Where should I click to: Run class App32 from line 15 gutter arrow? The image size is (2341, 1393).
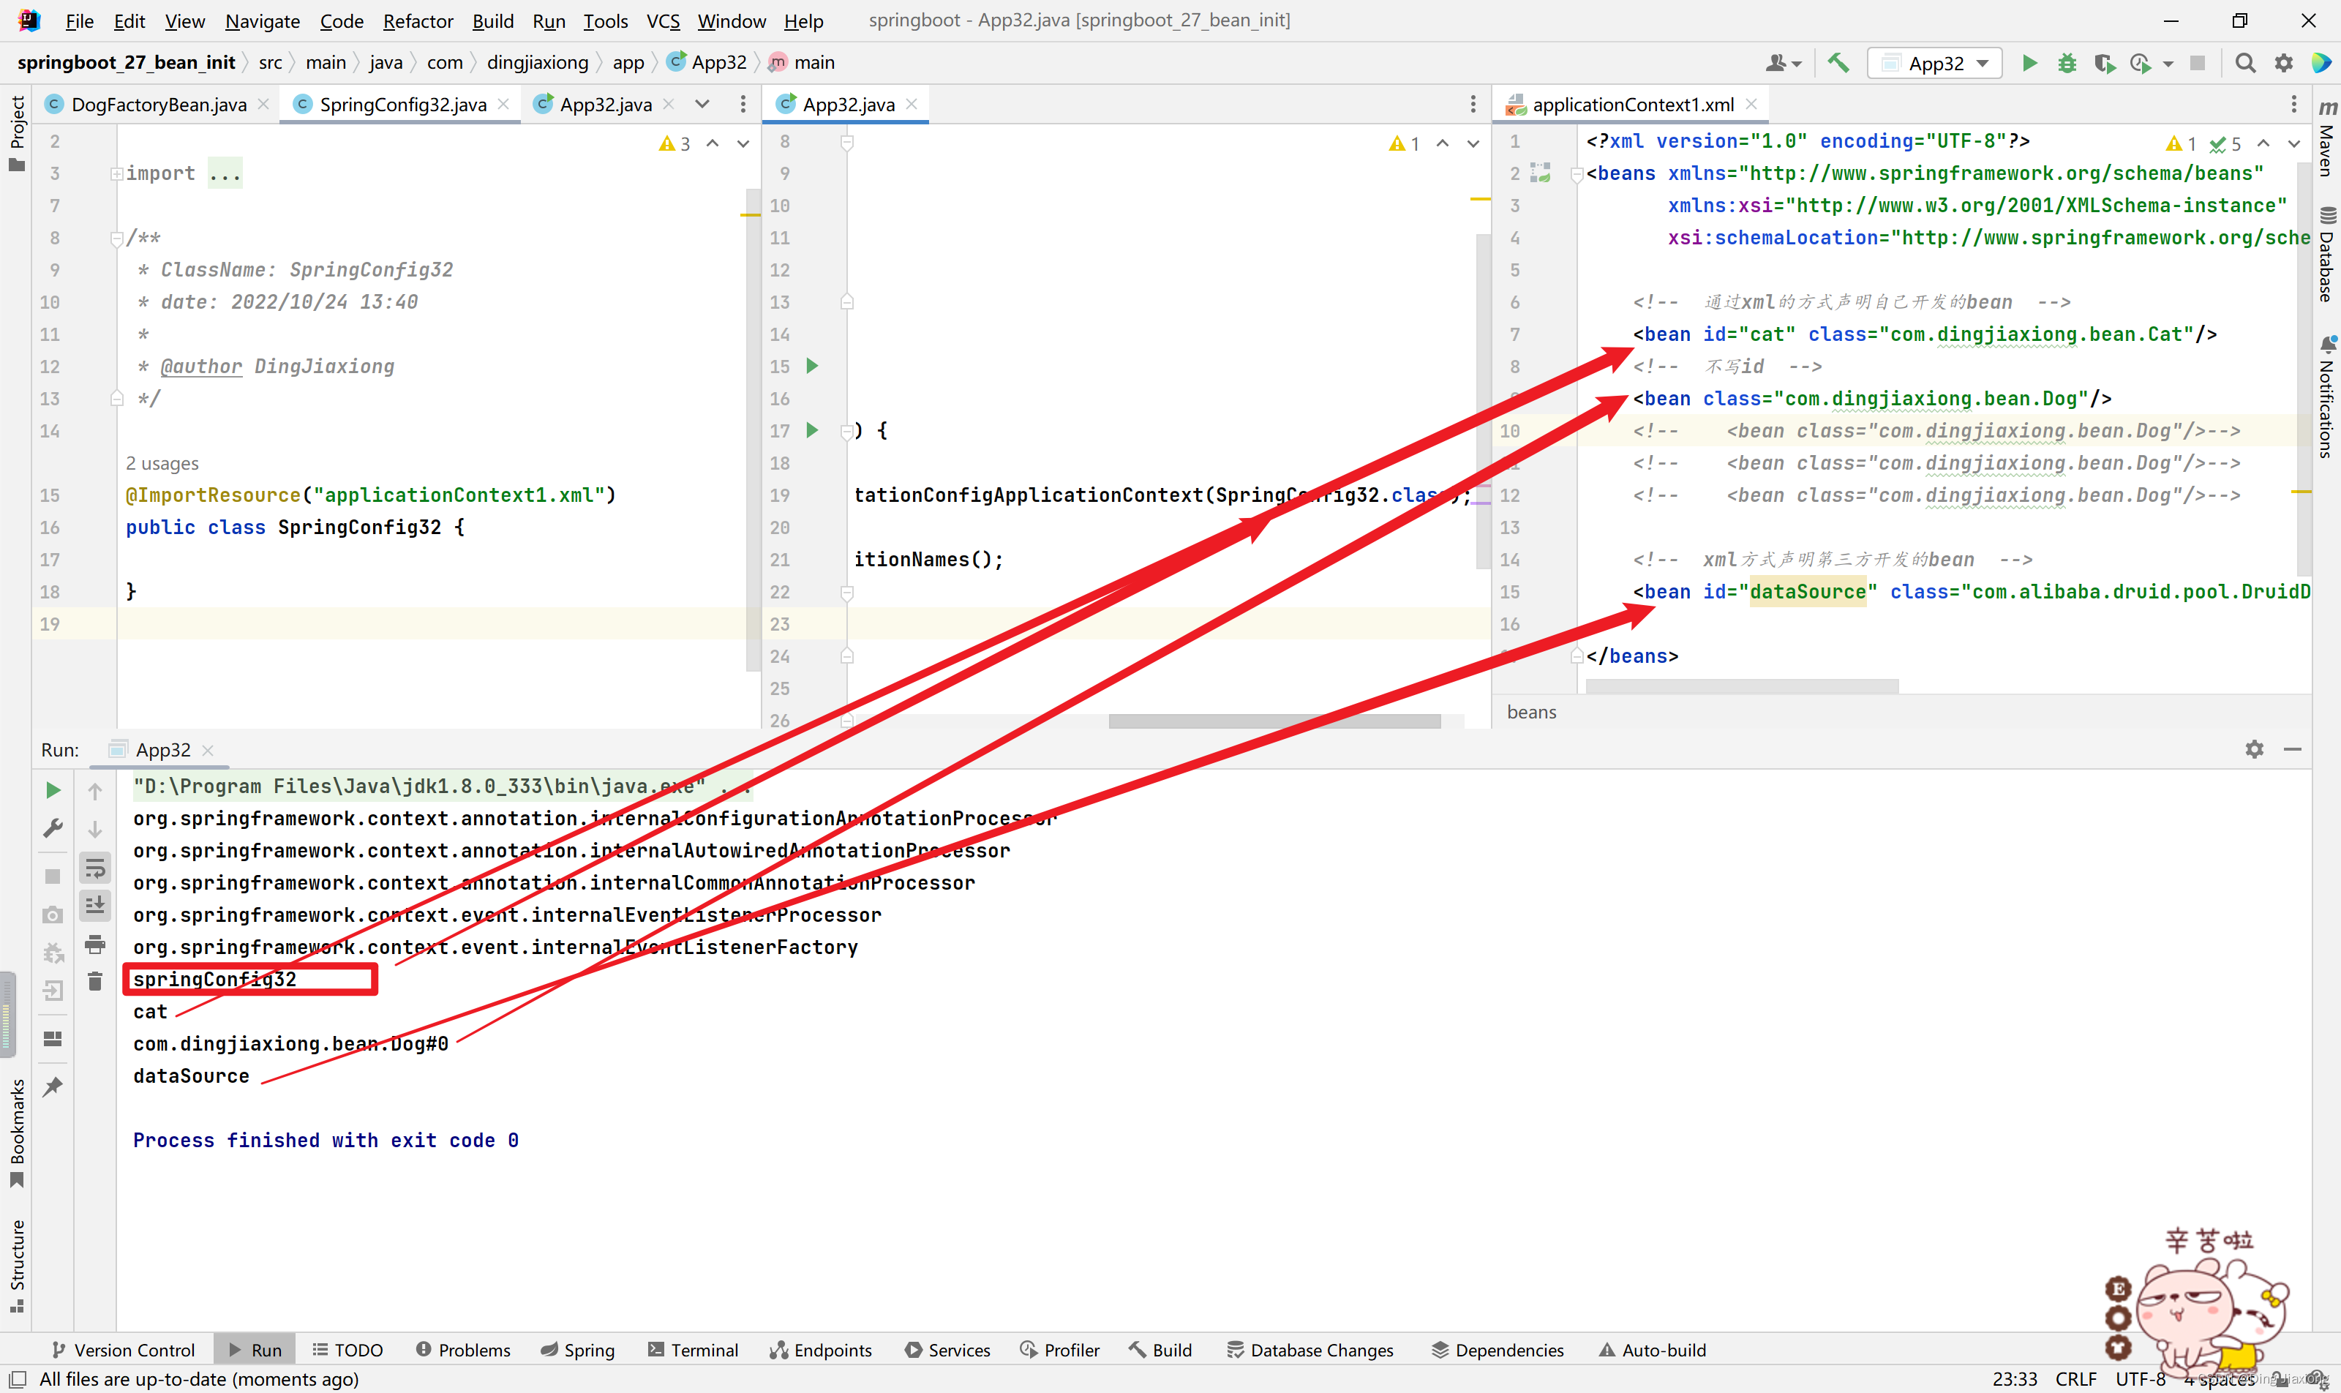813,366
